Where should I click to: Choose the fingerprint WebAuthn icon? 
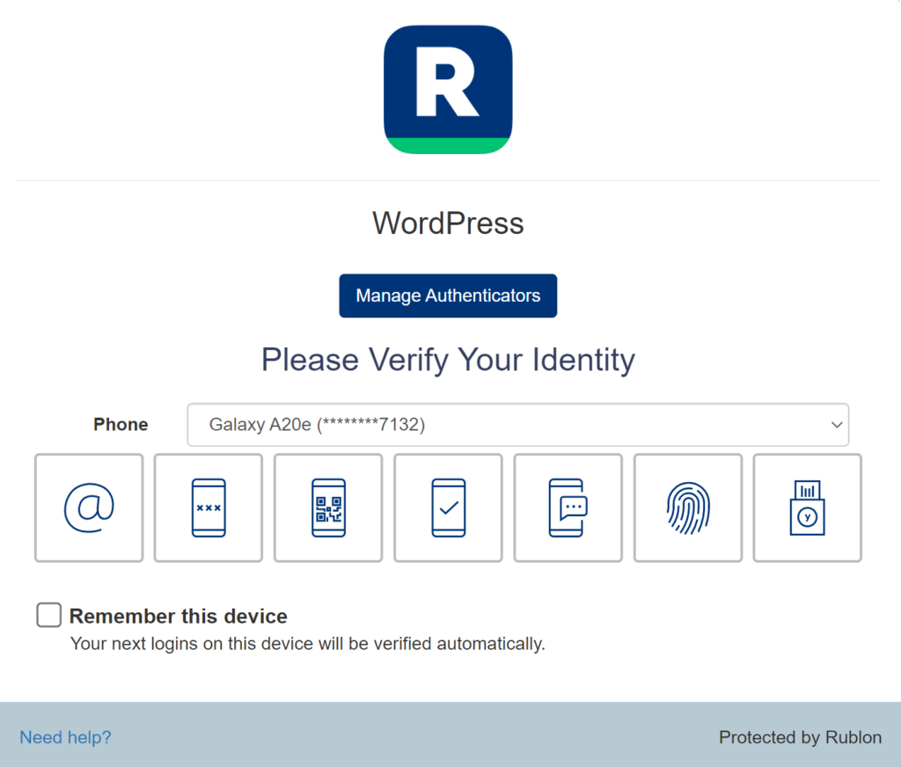[x=687, y=508]
